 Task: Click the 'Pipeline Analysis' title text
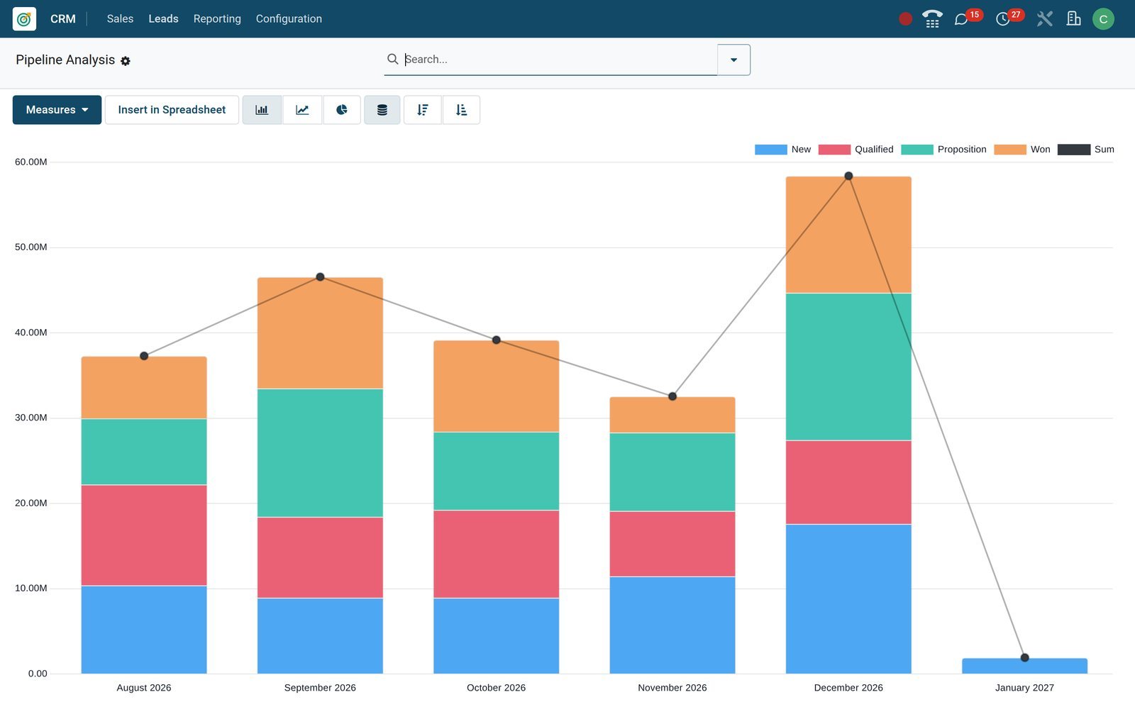click(65, 60)
